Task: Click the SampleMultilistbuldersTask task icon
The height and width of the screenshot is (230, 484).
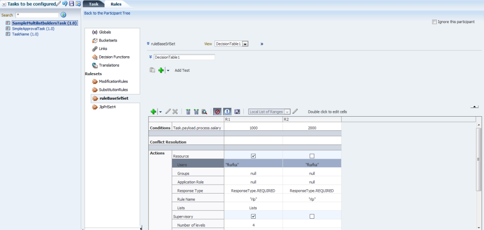Action: point(8,23)
